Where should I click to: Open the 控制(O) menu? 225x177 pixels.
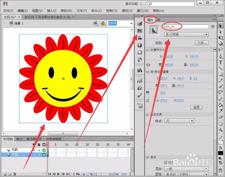(x=112, y=11)
